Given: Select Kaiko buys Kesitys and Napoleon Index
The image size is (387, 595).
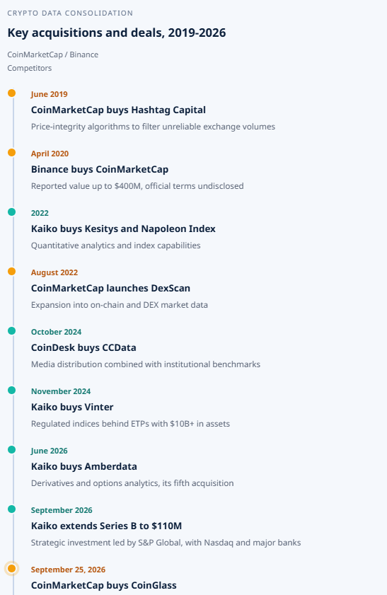Looking at the screenshot, I should (123, 229).
